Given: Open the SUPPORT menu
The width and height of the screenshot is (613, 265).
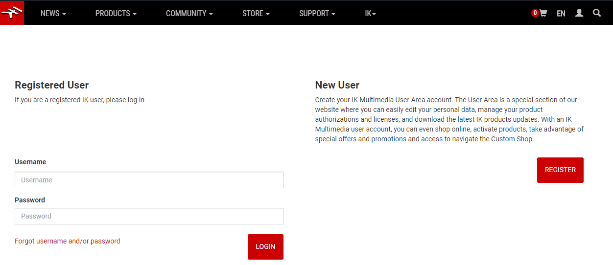Looking at the screenshot, I should (x=317, y=14).
